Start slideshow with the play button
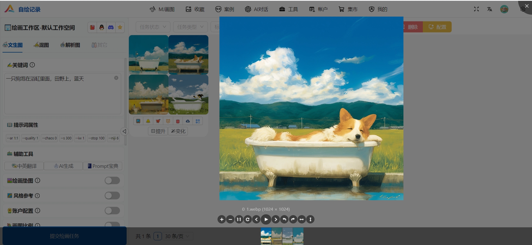This screenshot has width=532, height=245. pyautogui.click(x=266, y=220)
